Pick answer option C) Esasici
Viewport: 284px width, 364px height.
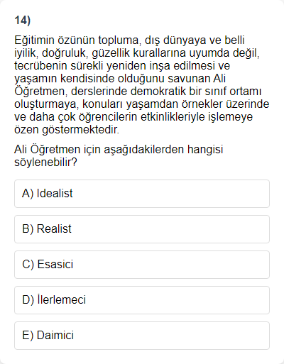click(x=142, y=265)
